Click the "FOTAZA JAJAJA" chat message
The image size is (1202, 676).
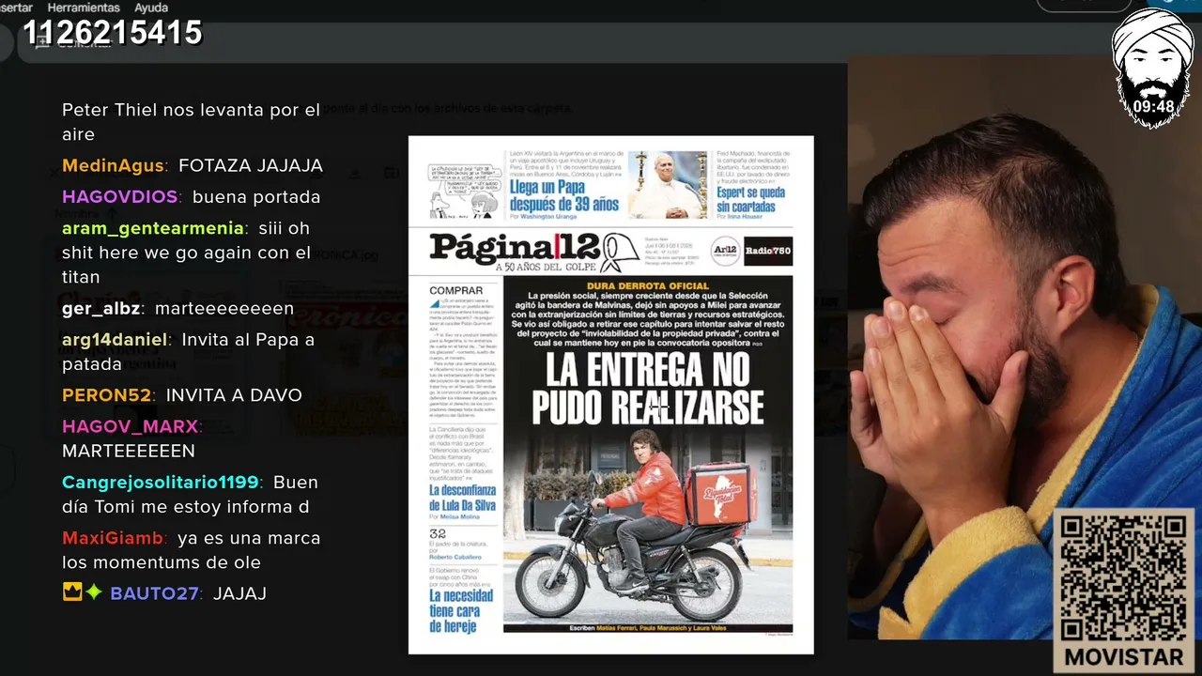[x=251, y=166]
